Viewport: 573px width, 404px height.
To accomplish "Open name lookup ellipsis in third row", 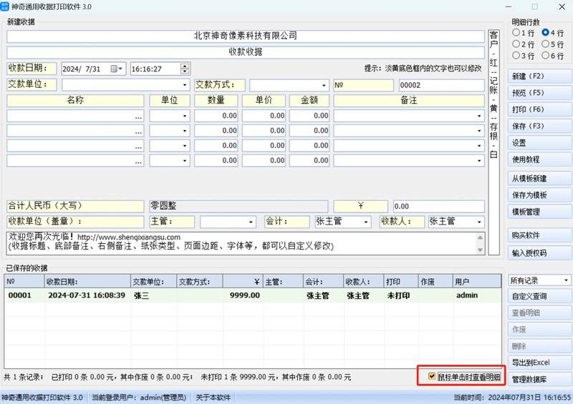I will tap(138, 147).
